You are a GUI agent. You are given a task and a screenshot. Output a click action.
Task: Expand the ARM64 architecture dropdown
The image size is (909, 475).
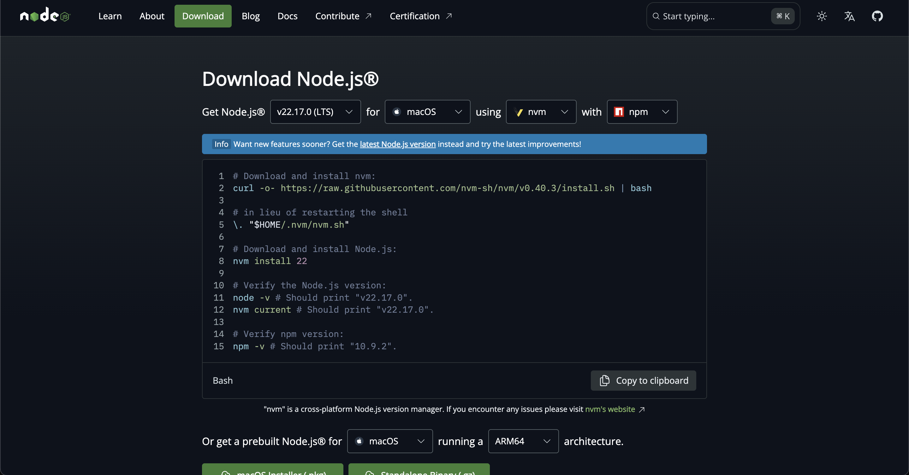(523, 441)
